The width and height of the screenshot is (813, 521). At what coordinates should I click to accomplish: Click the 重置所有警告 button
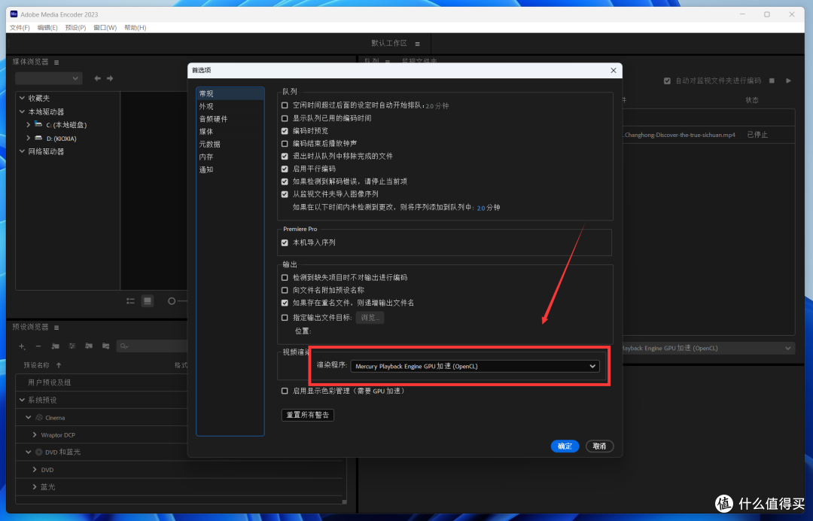tap(307, 415)
